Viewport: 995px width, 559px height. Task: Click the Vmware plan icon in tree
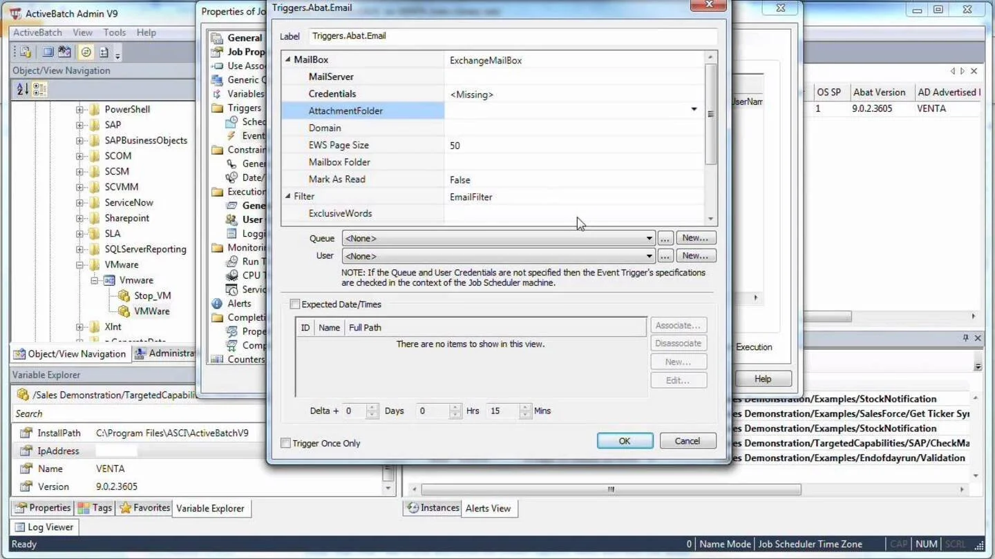(x=109, y=280)
